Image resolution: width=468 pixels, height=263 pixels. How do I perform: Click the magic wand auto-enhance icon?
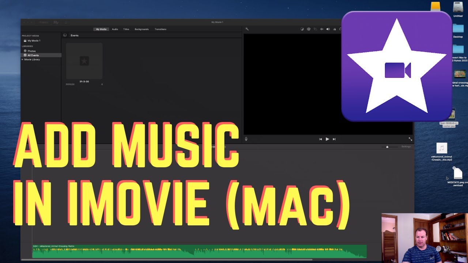(x=247, y=29)
